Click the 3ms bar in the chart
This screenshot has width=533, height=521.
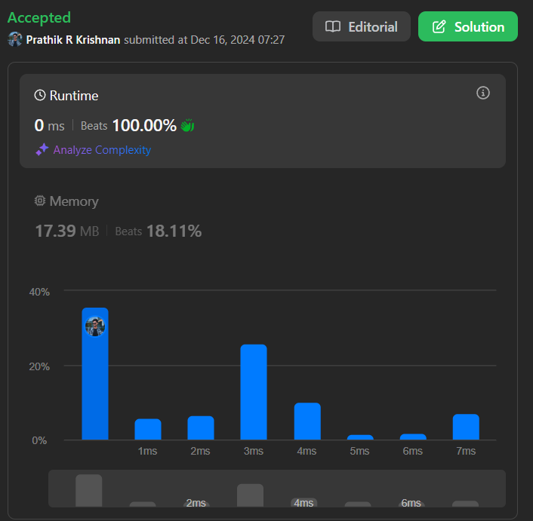tap(254, 392)
